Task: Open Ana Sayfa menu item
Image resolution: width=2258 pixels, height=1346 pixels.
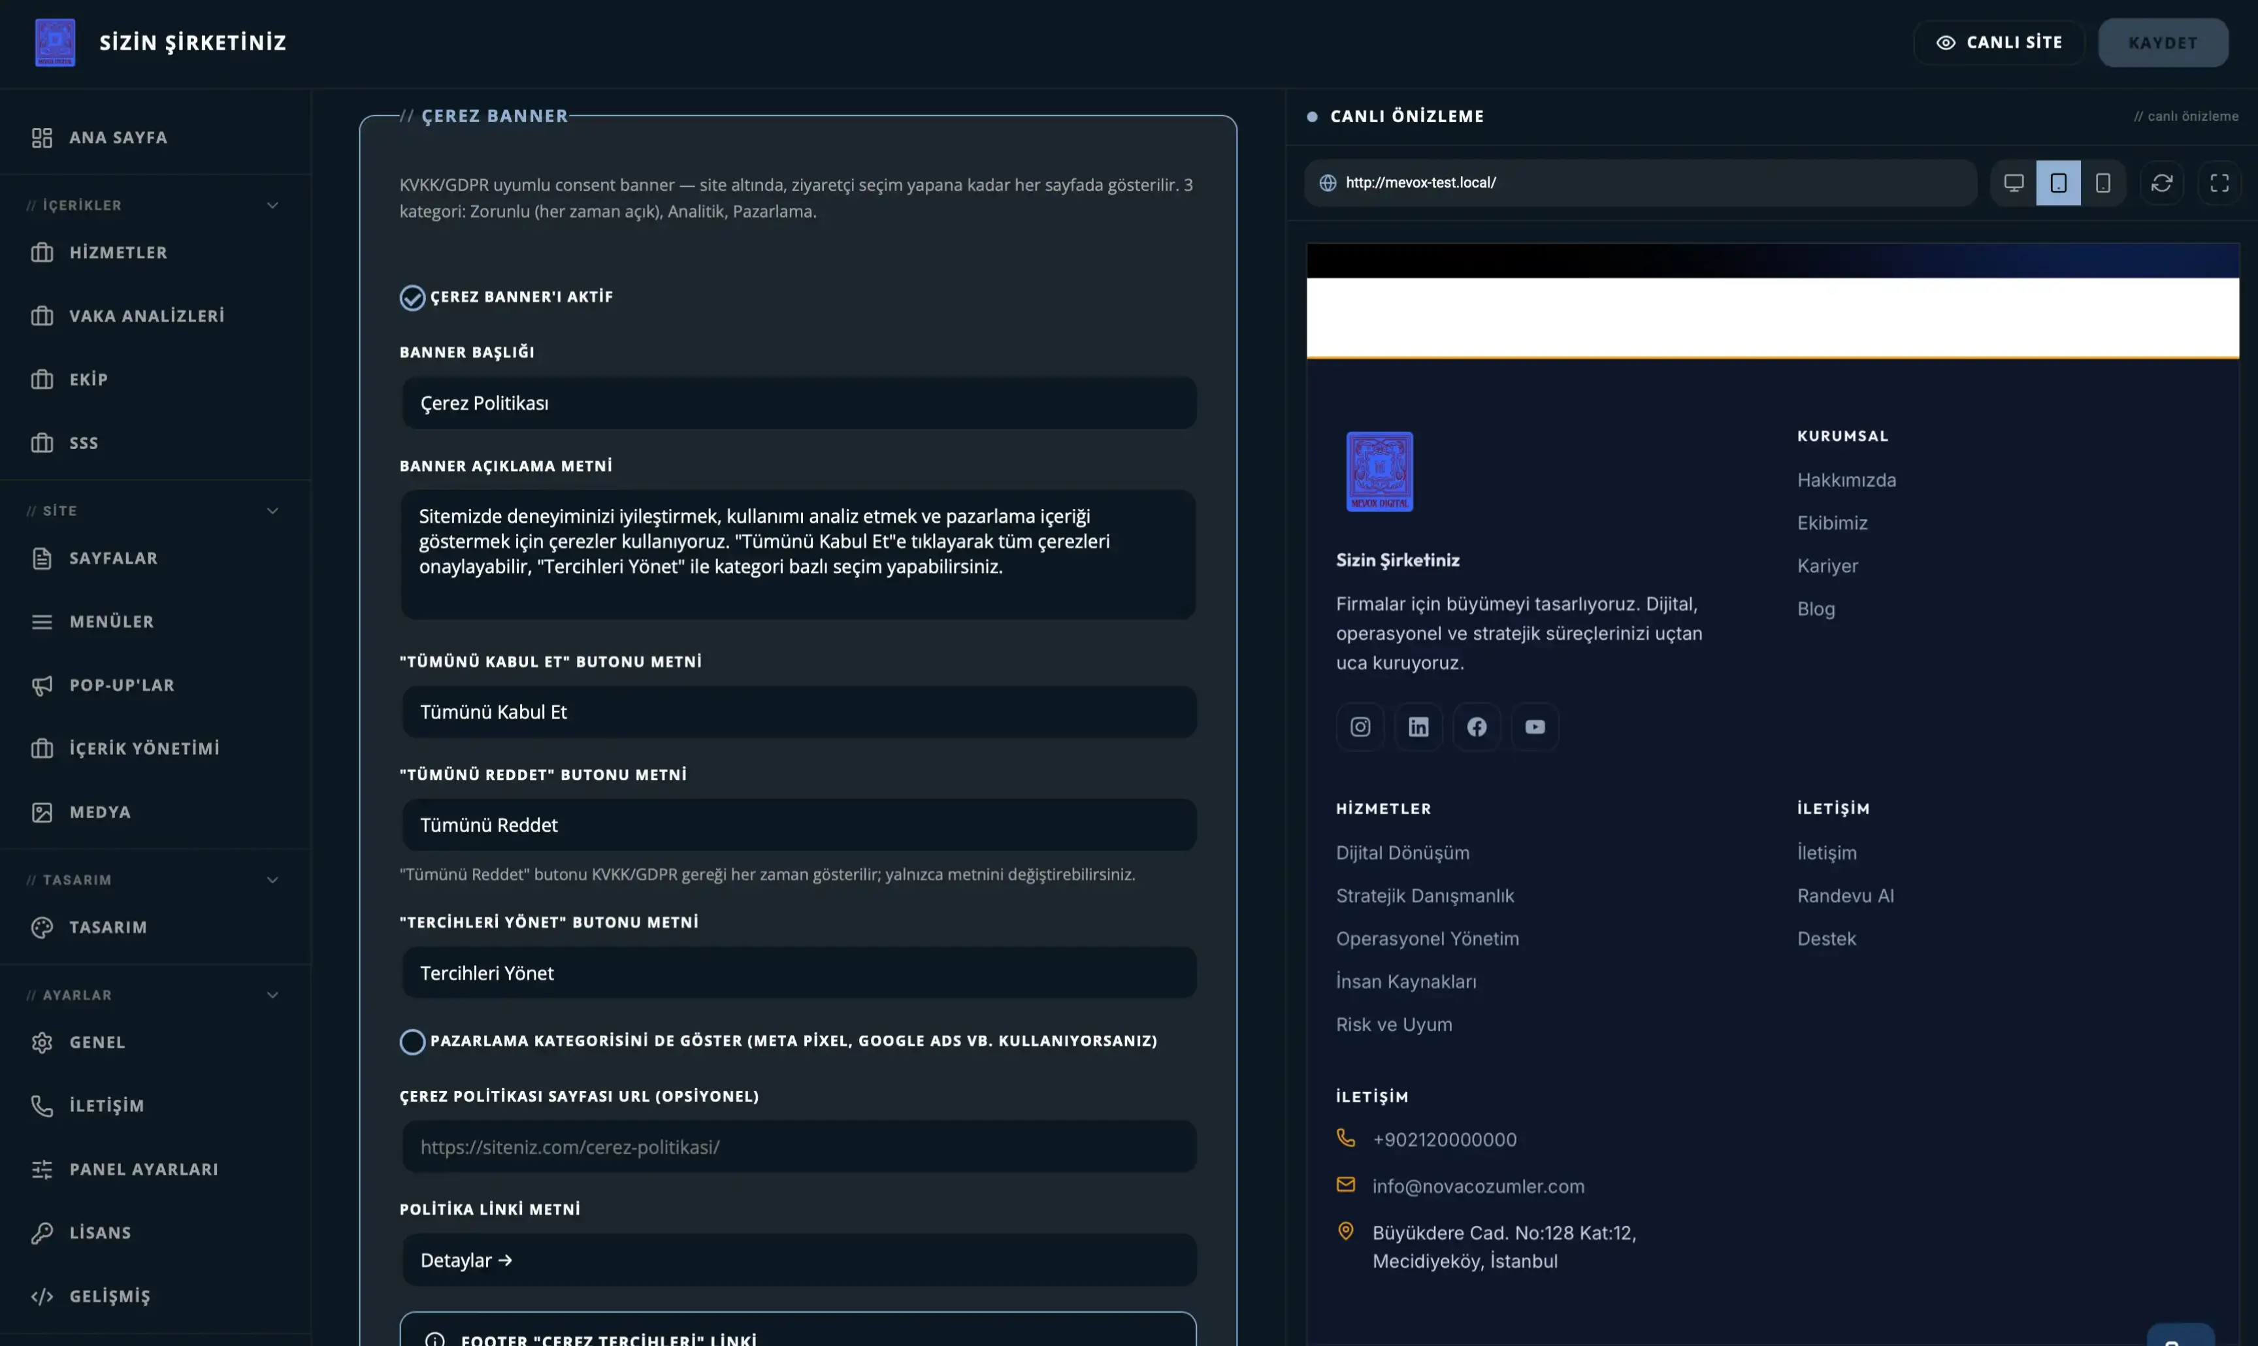Action: [155, 138]
